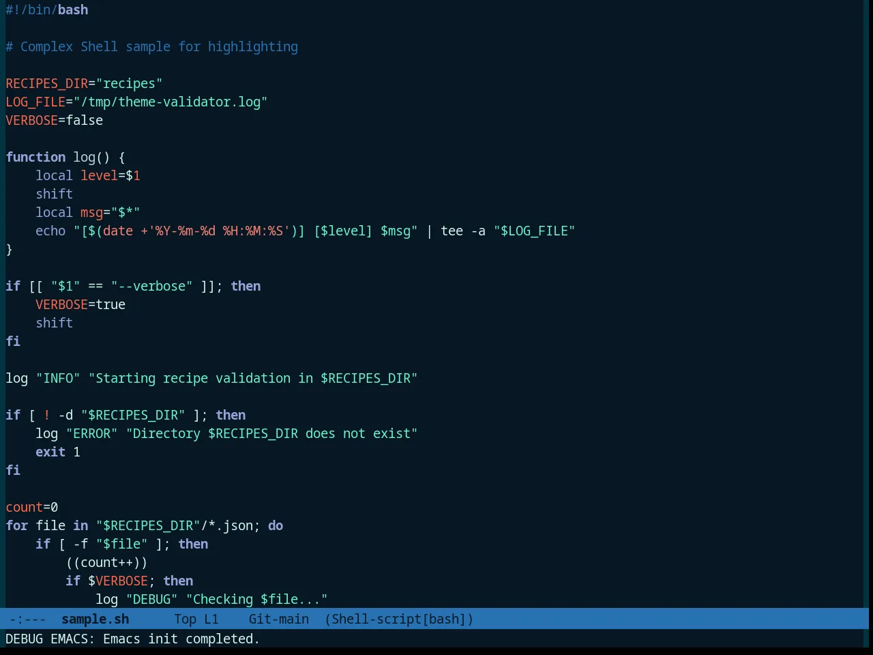
Task: Click the ((count++)) expression
Action: 107,562
